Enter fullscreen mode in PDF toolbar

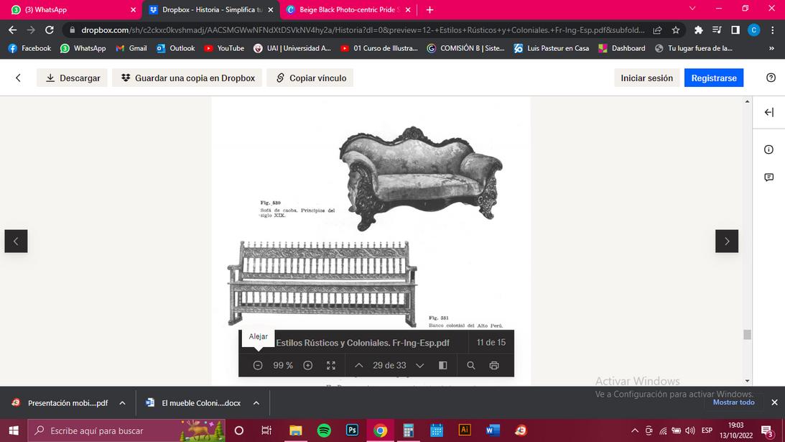click(x=331, y=365)
